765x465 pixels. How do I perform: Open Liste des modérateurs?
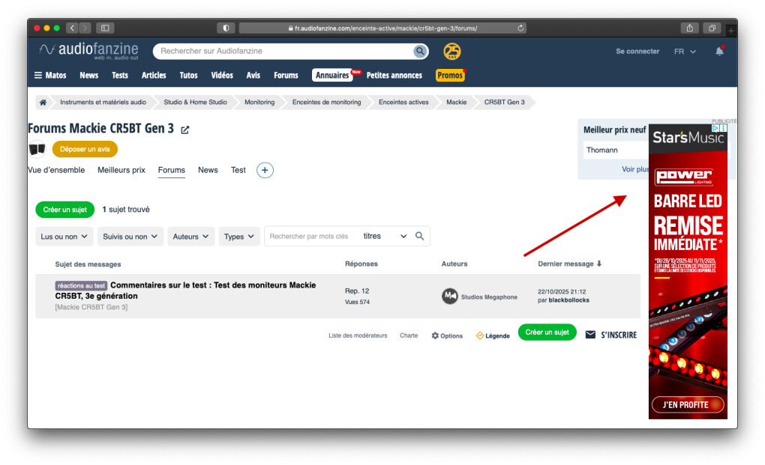coord(358,335)
